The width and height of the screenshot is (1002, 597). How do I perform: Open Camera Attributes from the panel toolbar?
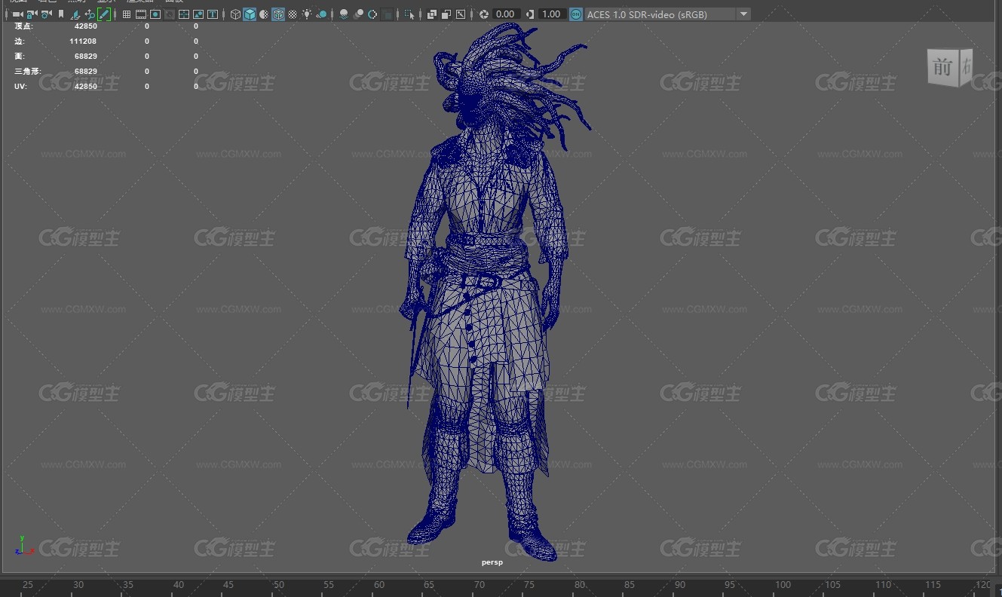click(x=46, y=14)
